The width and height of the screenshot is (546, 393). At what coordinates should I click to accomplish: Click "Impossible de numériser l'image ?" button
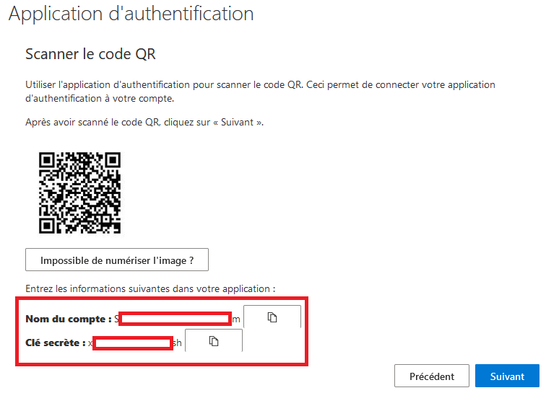click(117, 260)
